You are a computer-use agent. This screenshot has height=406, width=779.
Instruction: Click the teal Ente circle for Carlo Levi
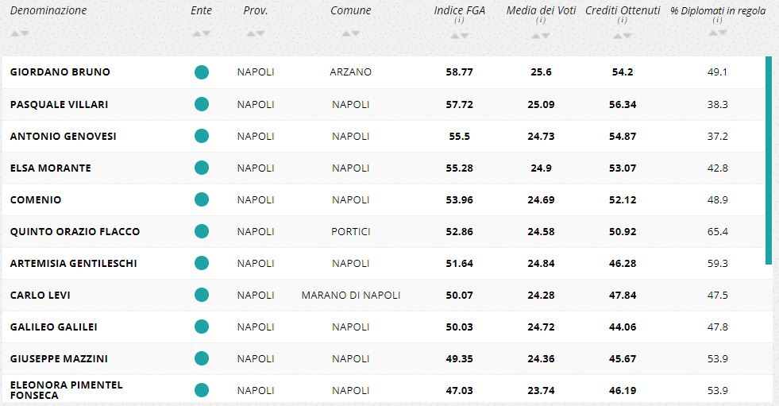[202, 295]
